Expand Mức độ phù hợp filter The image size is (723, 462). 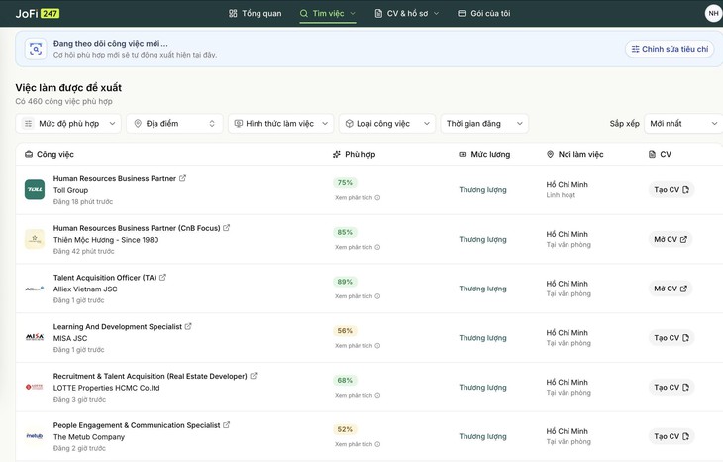(x=68, y=124)
